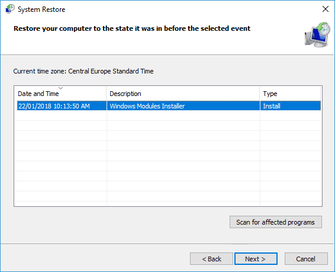Image resolution: width=335 pixels, height=272 pixels.
Task: Click the Install type cell
Action: coord(272,106)
